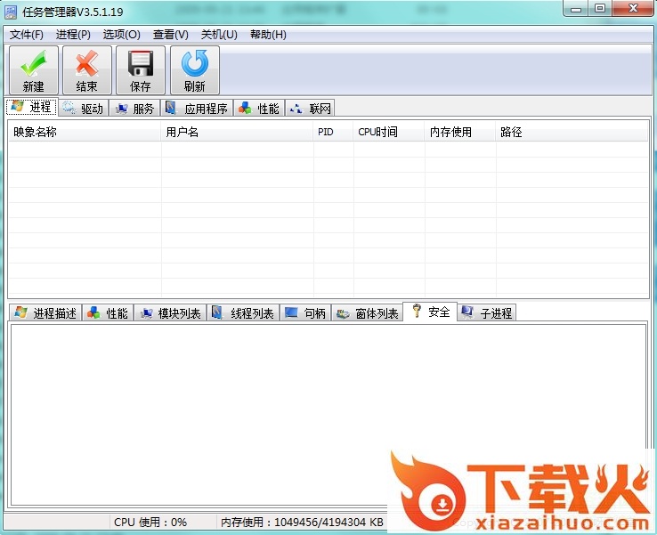Sort by the CPU时间 column header
This screenshot has height=535, width=657.
tap(389, 132)
